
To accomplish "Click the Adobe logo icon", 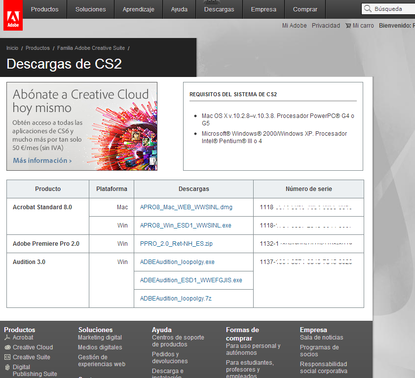I will pos(13,15).
